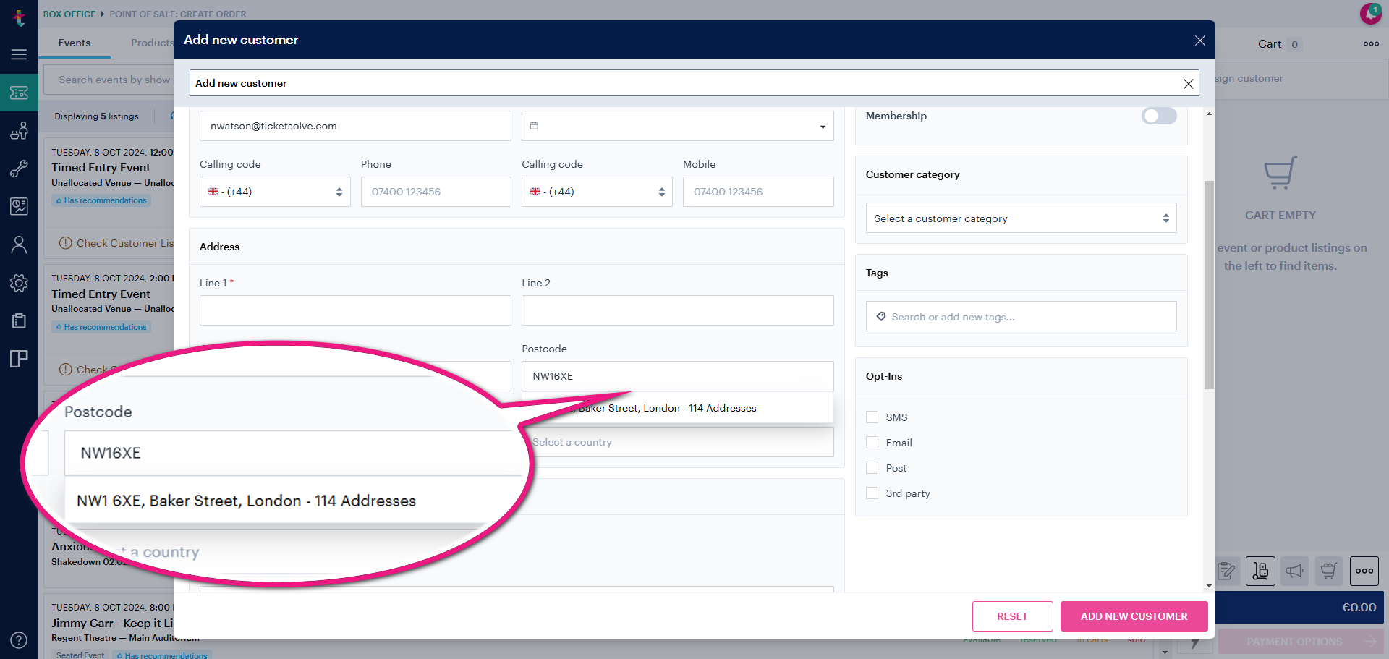Click the dialog scrollbar up arrow

1209,114
